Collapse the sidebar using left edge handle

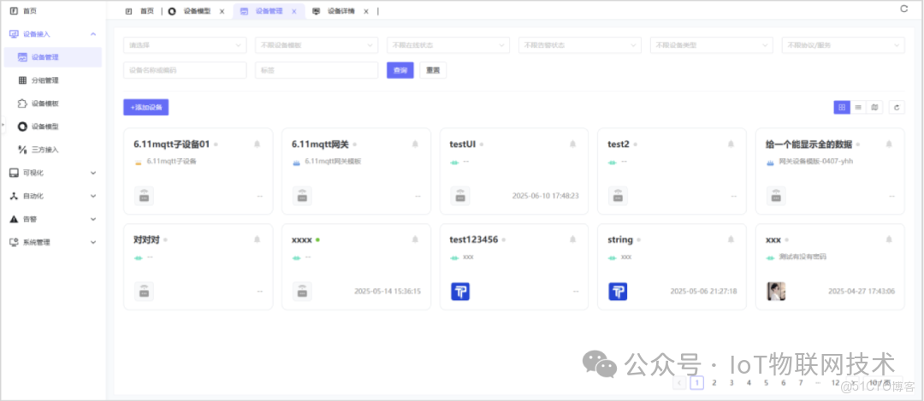click(2, 124)
